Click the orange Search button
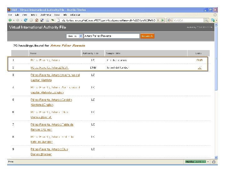The image size is (225, 169). [x=147, y=36]
